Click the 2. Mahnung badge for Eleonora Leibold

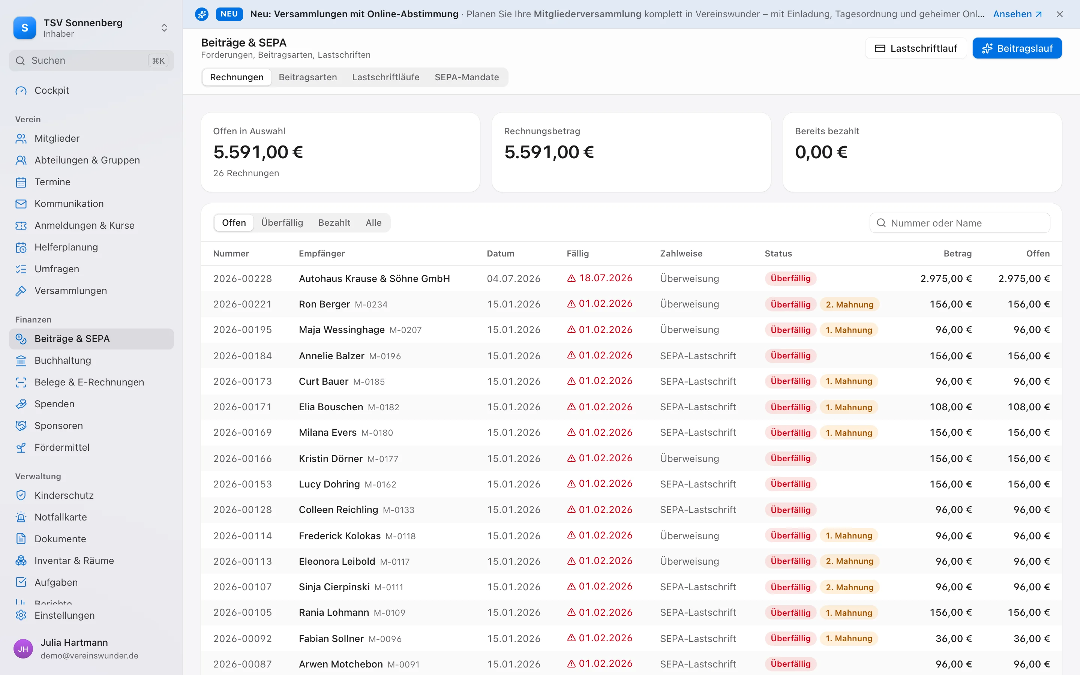coord(849,561)
